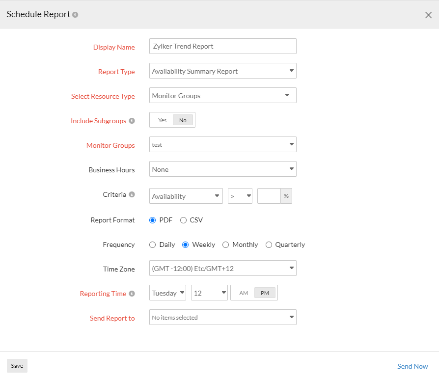Click the Include Subgroups info icon
The image size is (439, 380).
(x=131, y=121)
